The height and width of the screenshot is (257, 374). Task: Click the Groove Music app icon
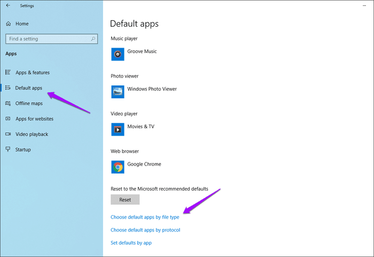(x=118, y=54)
